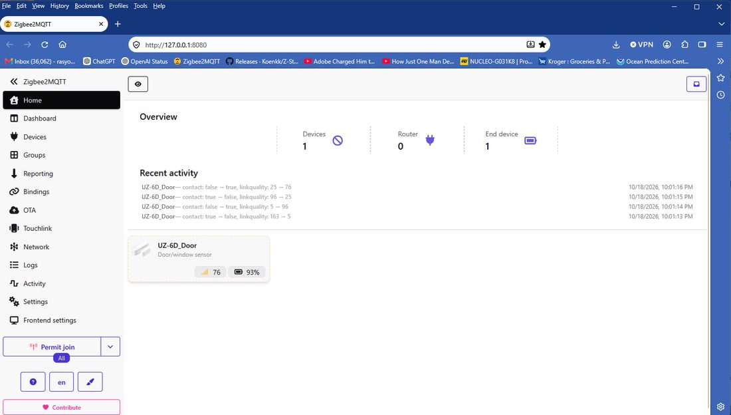Screen dimensions: 731x415
Task: Open the browser Tools menu
Action: (x=140, y=6)
